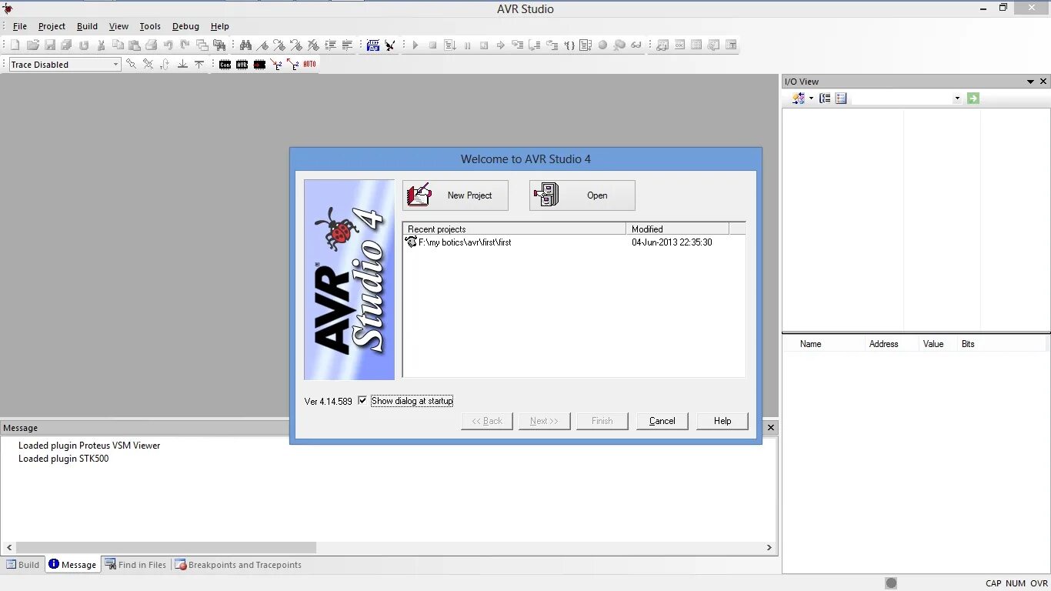1051x591 pixels.
Task: Click the Start Debugging play icon
Action: coord(415,45)
